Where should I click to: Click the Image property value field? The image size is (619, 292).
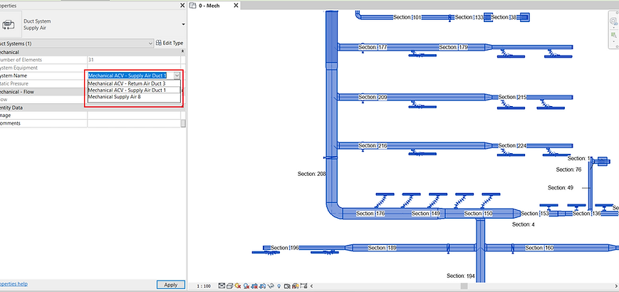click(x=134, y=115)
